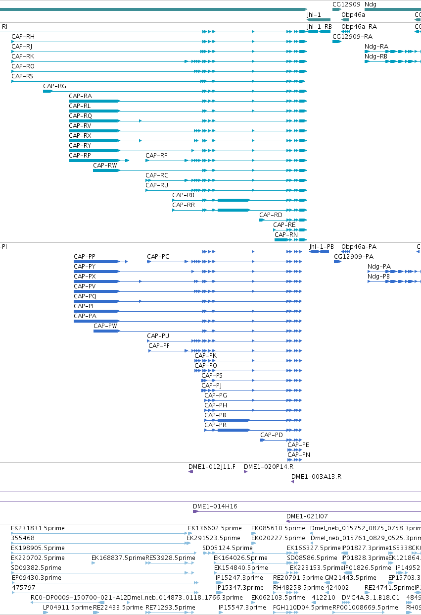Click the DME1-020P14.R clone label
This screenshot has width=421, height=615.
point(269,467)
